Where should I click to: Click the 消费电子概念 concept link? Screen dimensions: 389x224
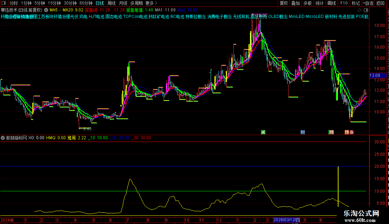219,17
